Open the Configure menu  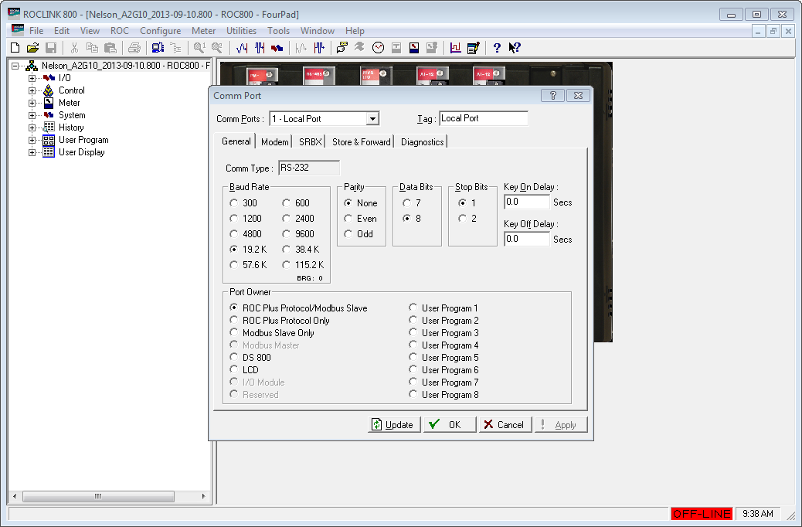(x=160, y=31)
